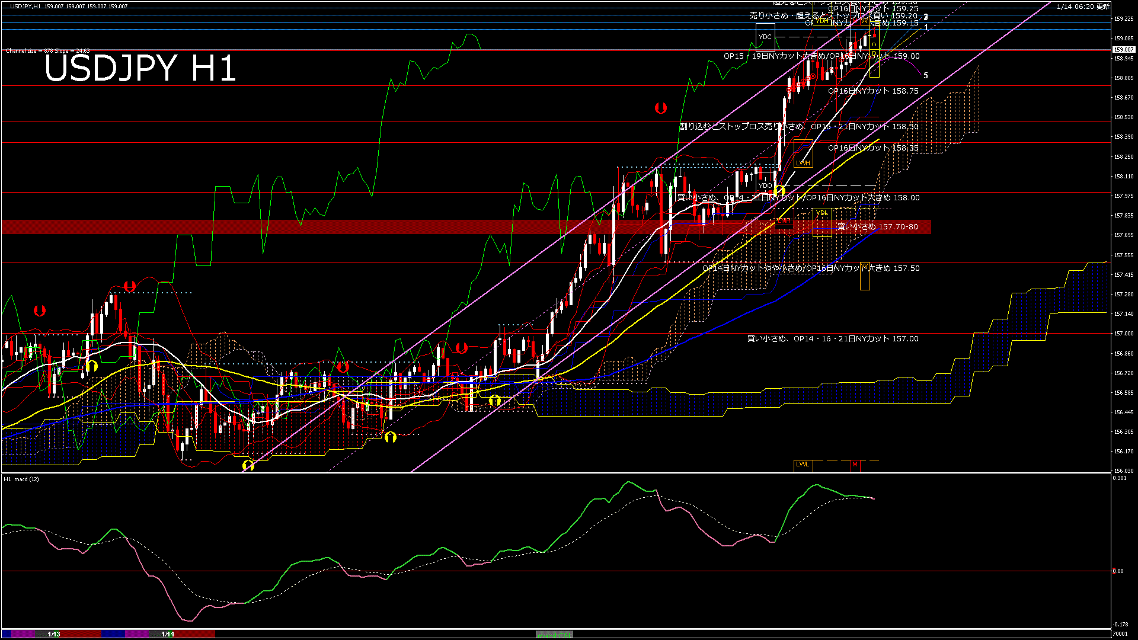Select the yellow YDH label marker
This screenshot has height=640, width=1138.
click(821, 20)
